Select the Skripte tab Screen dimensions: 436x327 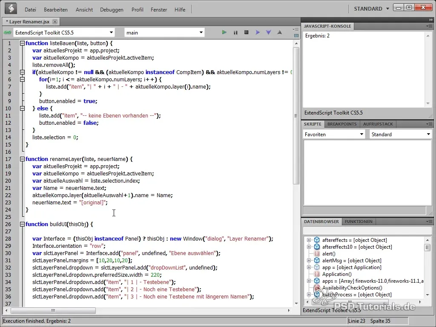click(313, 124)
